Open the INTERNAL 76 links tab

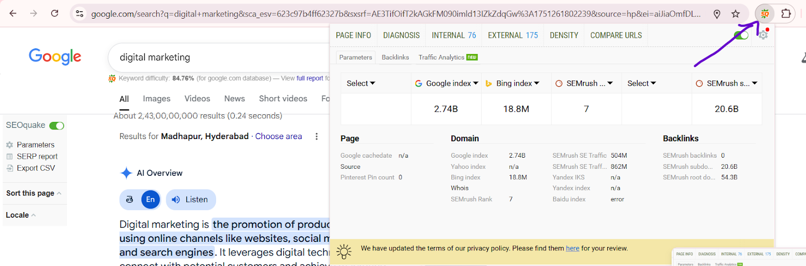454,35
